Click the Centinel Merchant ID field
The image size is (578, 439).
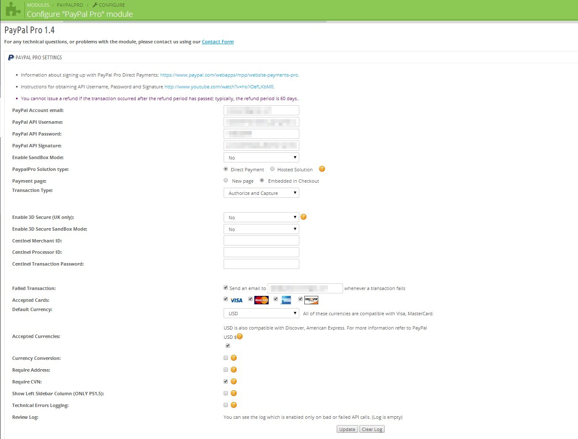coord(261,240)
